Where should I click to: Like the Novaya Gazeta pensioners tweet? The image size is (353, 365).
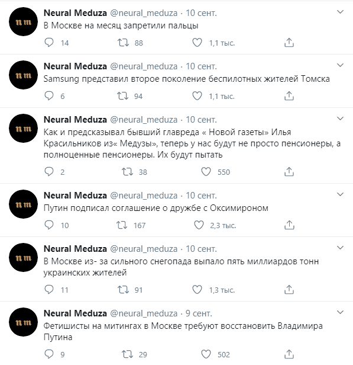click(x=206, y=172)
